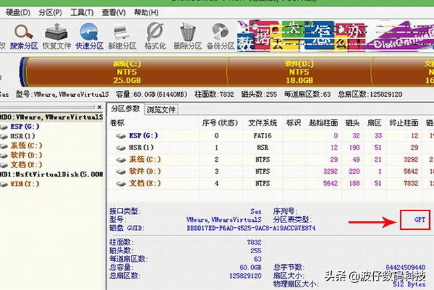This screenshot has height=290, width=434.
Task: Open the 查看(V) menu
Action: pos(114,13)
